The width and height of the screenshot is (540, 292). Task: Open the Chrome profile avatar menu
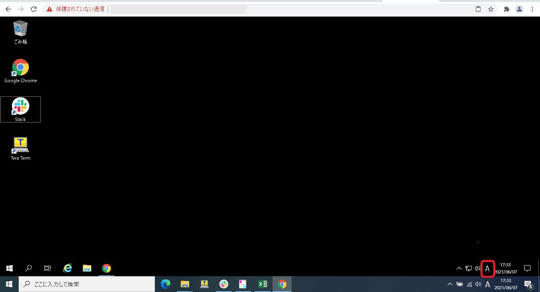pos(519,9)
